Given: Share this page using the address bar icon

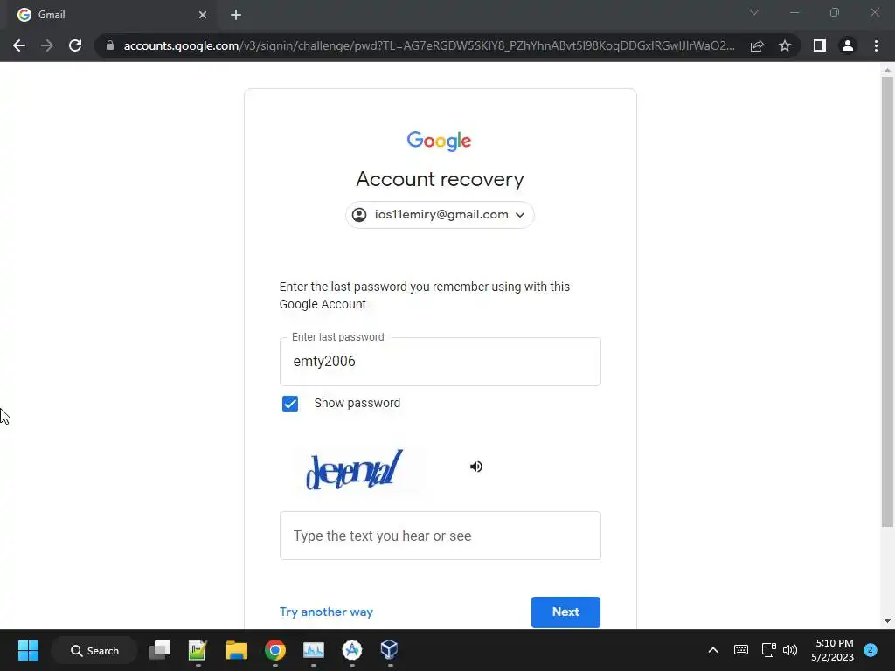Looking at the screenshot, I should [x=757, y=45].
